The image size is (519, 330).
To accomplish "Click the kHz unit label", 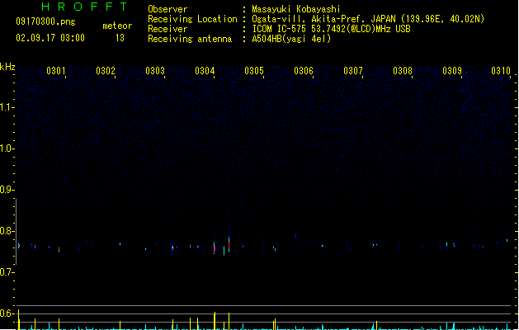I will pos(7,67).
